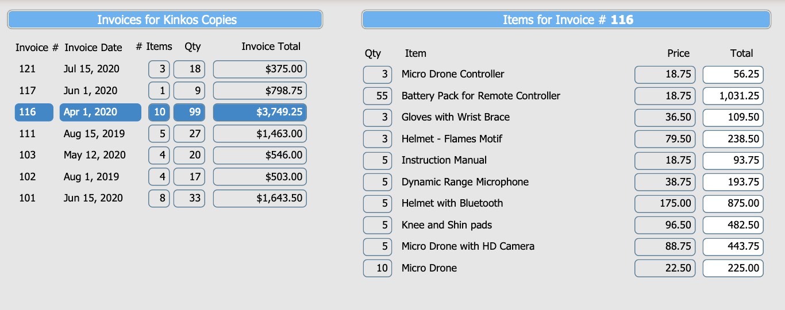
Task: Select invoice number 121 row
Action: (160, 69)
